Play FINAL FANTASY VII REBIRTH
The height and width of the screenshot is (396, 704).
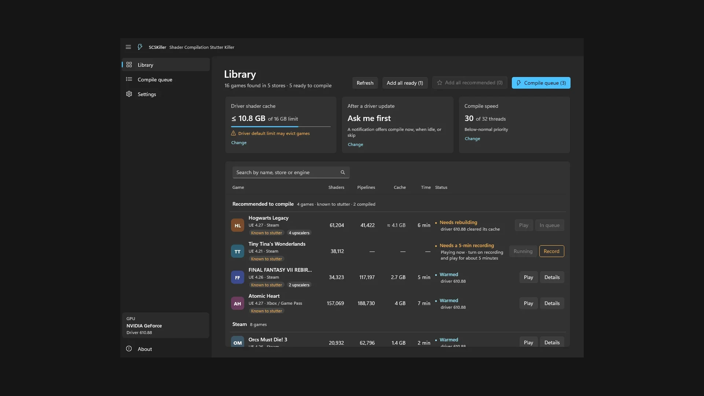pyautogui.click(x=528, y=277)
